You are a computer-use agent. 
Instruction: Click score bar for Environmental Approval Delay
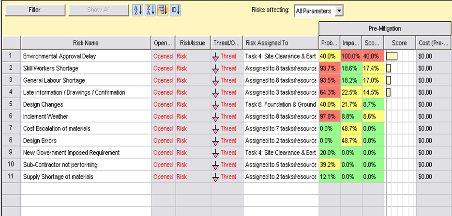point(392,56)
